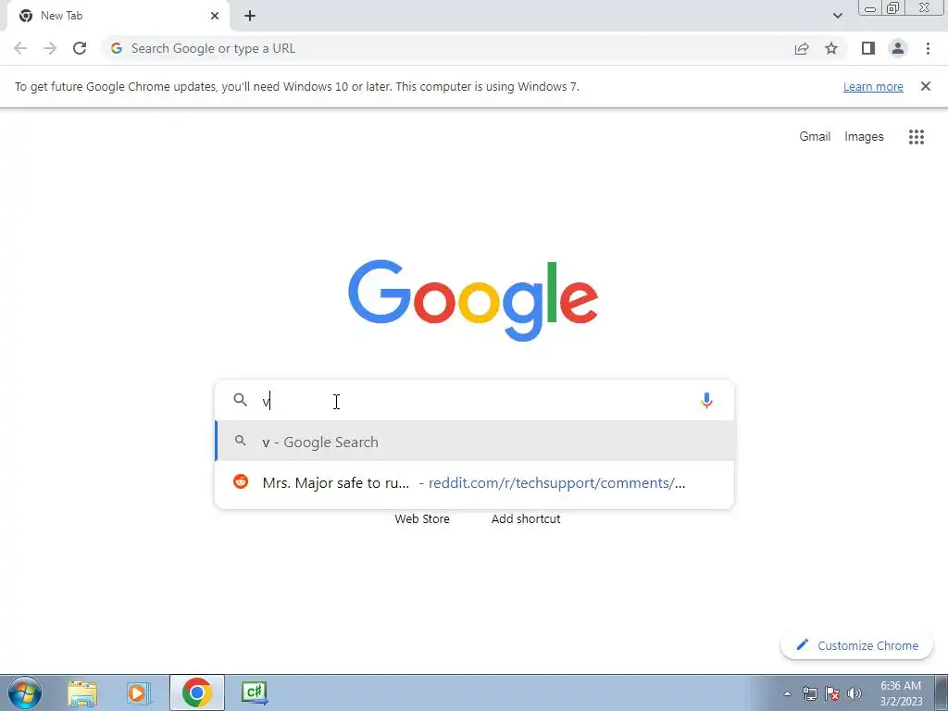Open Gmail link

(815, 137)
